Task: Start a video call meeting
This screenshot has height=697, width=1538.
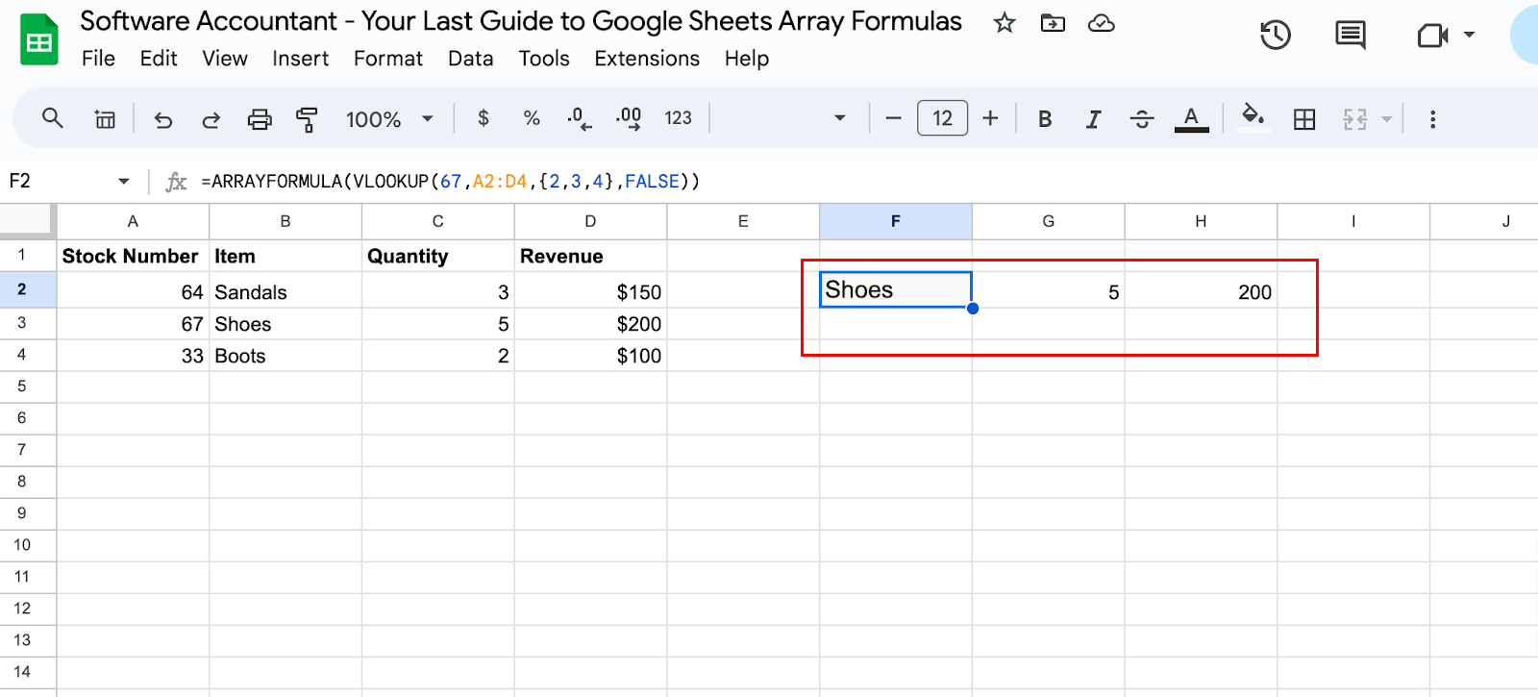Action: tap(1432, 36)
